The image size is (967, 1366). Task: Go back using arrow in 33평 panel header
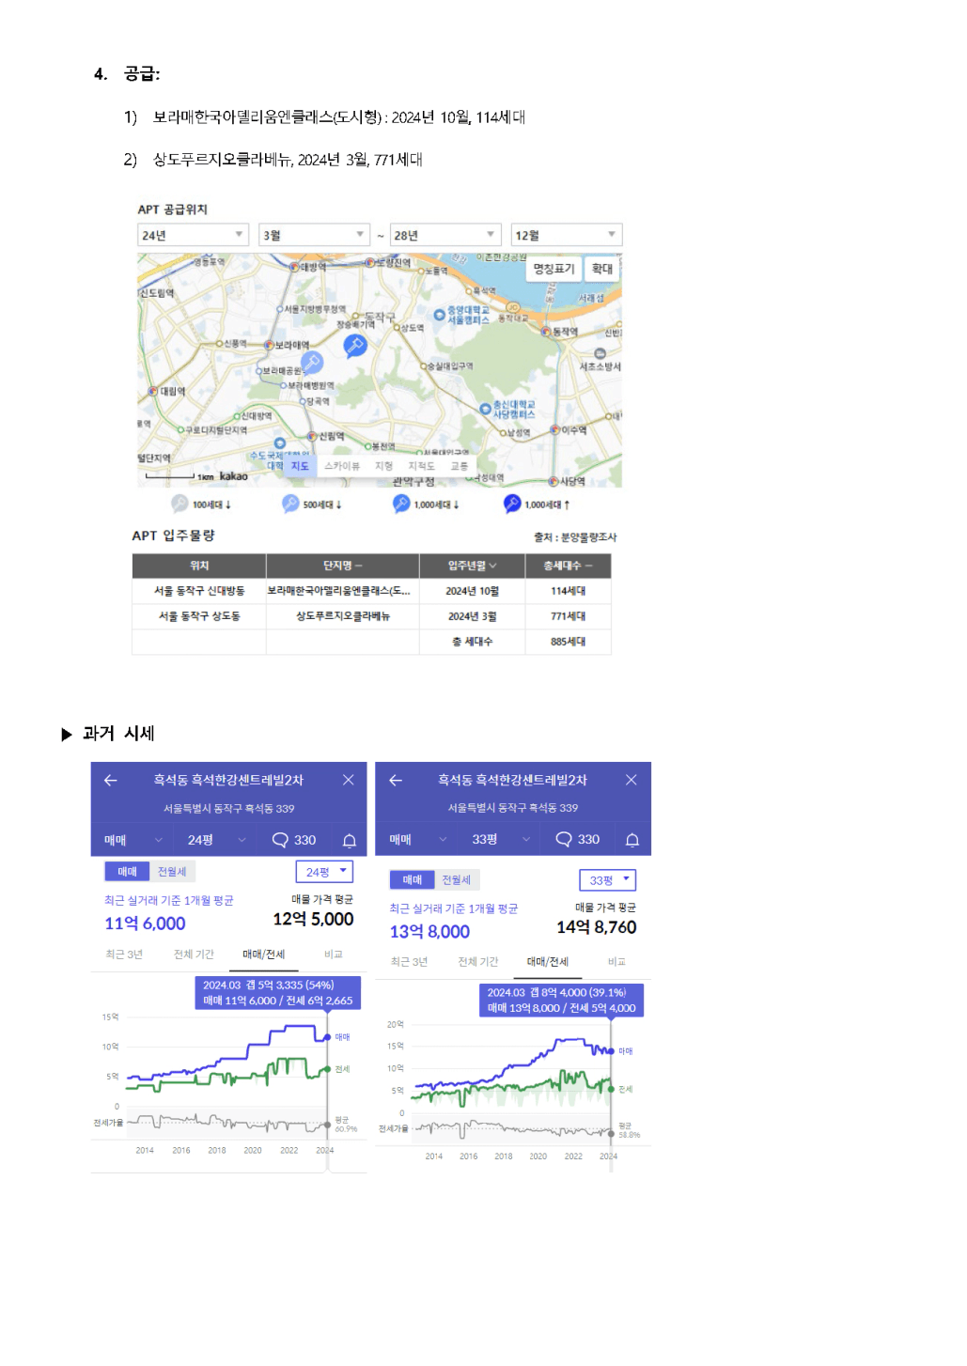396,780
